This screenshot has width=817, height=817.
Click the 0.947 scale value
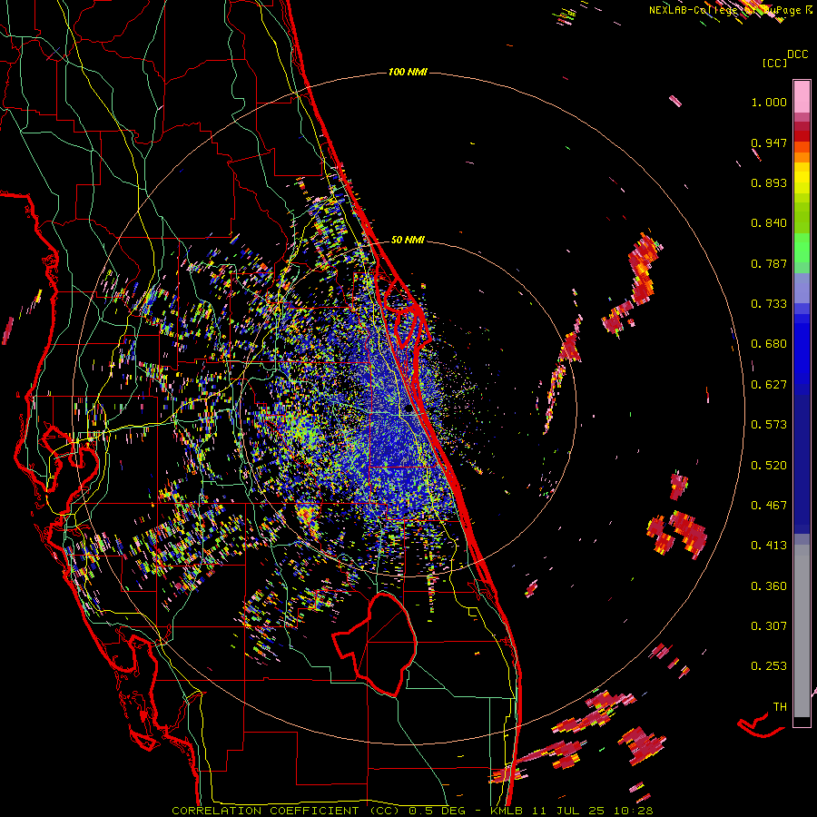(769, 143)
